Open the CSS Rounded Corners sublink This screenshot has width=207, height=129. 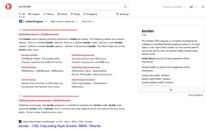click(x=86, y=67)
